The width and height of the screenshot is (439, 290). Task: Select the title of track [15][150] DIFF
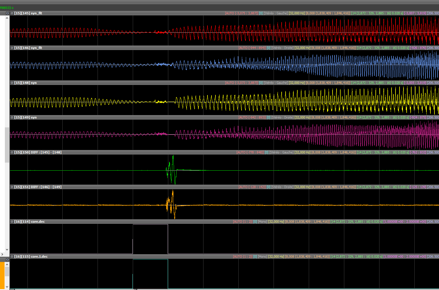point(38,152)
